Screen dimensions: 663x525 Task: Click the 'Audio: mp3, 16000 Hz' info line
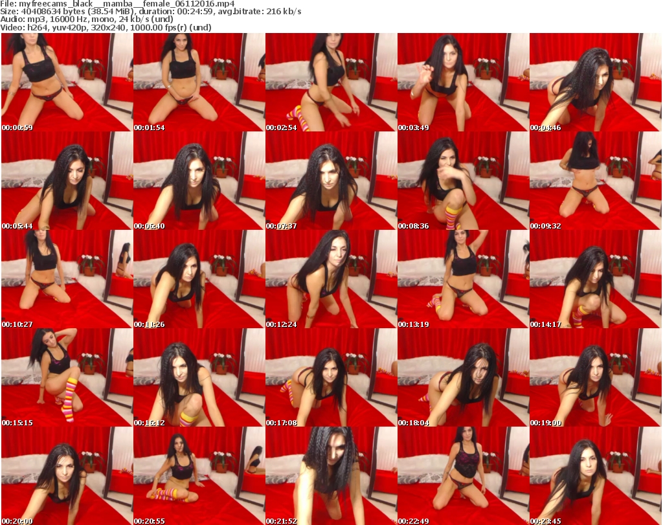pos(87,19)
